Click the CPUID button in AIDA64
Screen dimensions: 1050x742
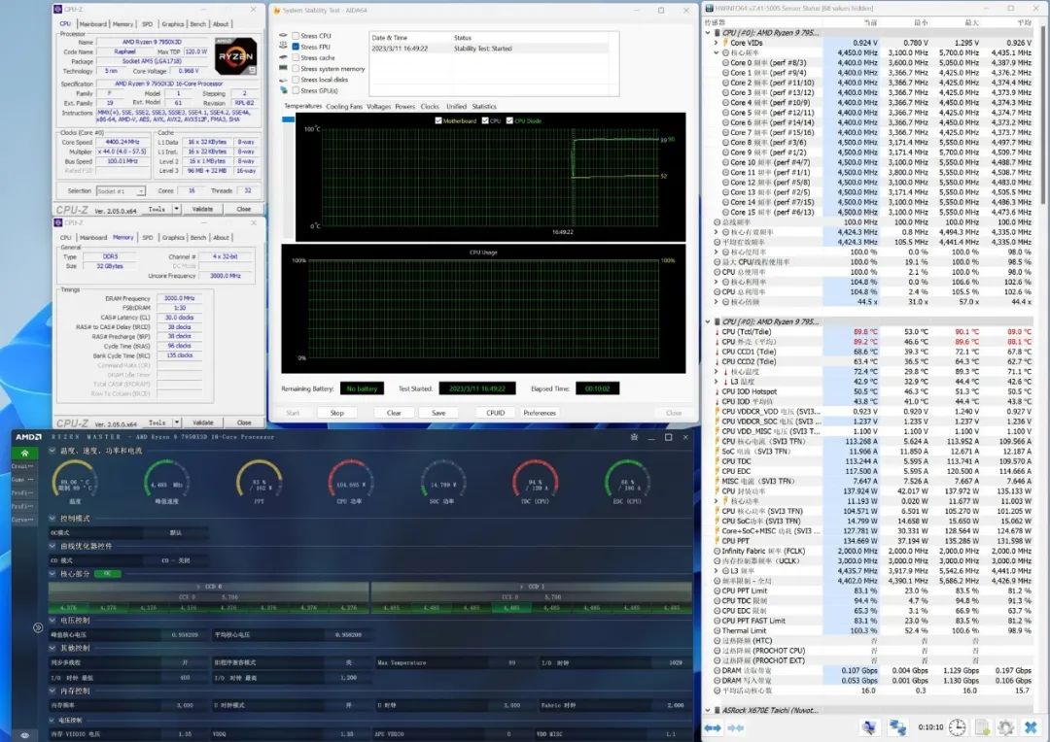[x=496, y=413]
